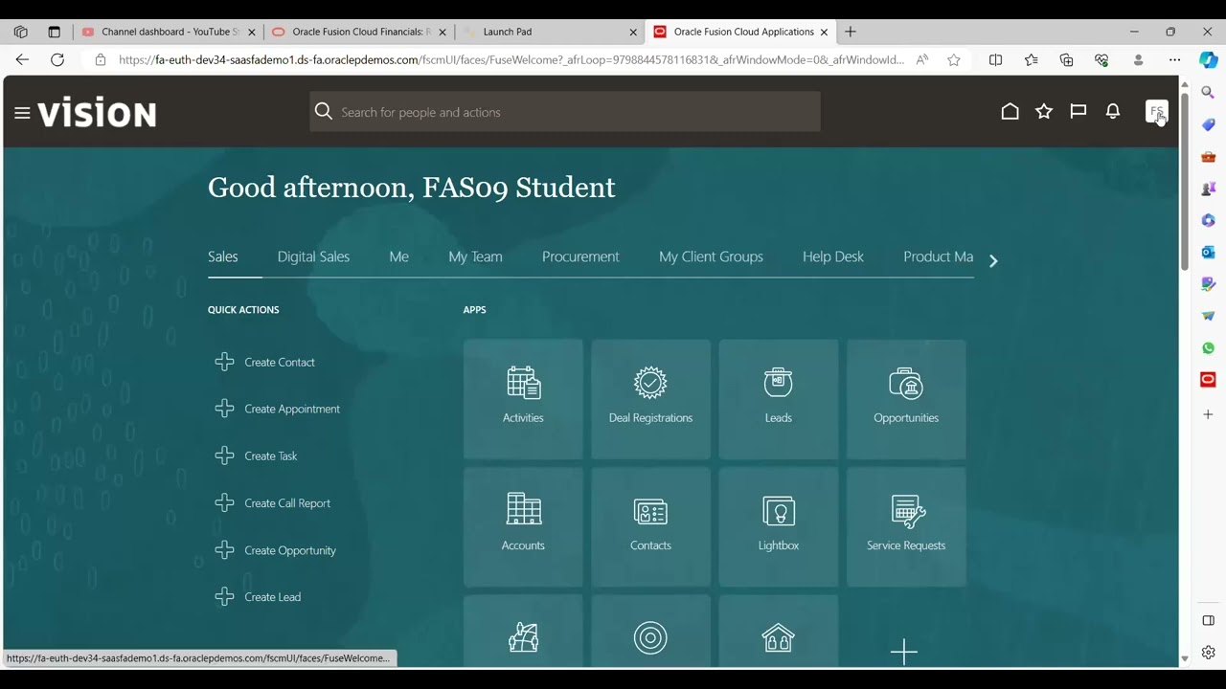Switch to Procurement tab
Viewport: 1226px width, 689px height.
tap(580, 256)
